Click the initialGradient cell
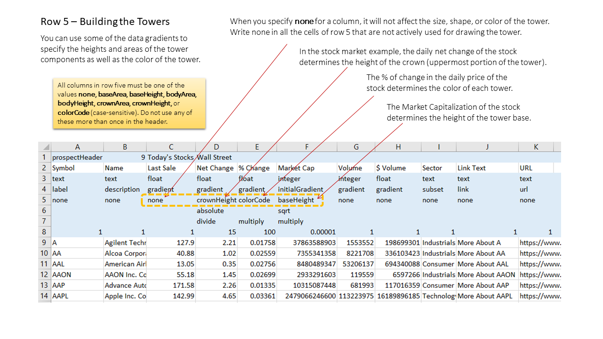The image size is (603, 339). pos(307,189)
